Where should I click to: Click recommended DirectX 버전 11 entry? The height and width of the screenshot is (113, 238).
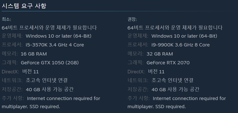tap(146, 71)
